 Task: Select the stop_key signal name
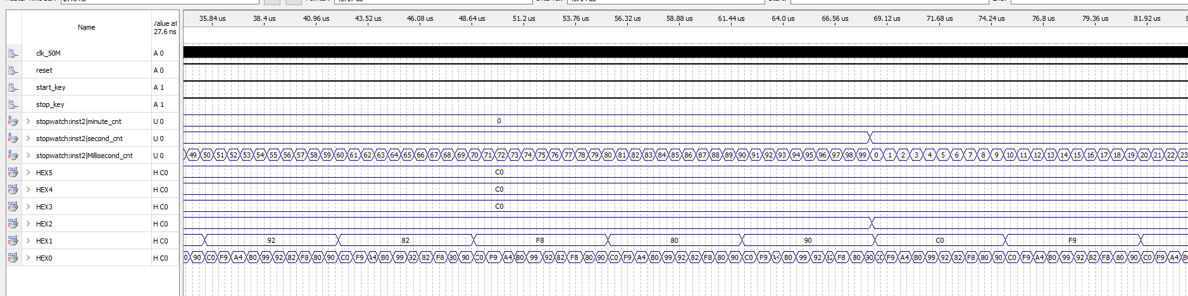click(50, 104)
